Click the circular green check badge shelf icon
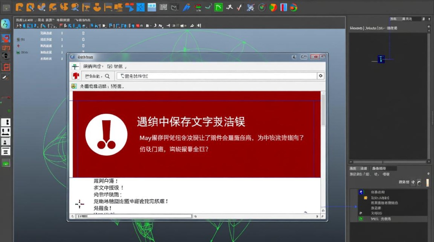The image size is (434, 242). point(262,7)
